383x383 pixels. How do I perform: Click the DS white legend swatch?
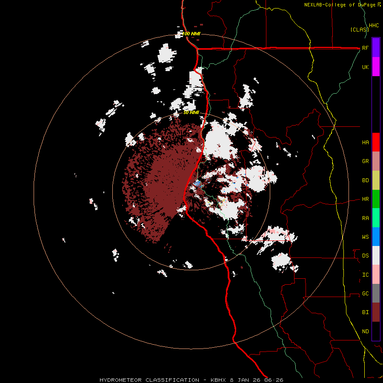(x=376, y=255)
